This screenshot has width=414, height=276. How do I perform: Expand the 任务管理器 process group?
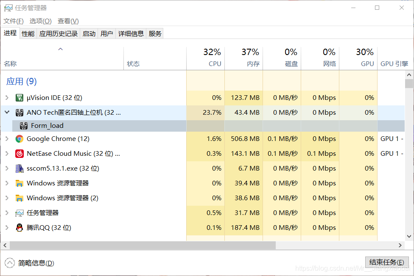pyautogui.click(x=7, y=213)
